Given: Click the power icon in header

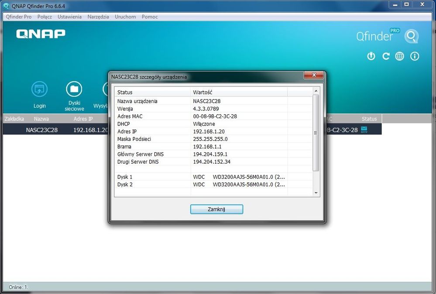Looking at the screenshot, I should click(x=371, y=56).
